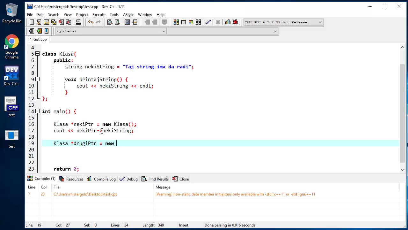This screenshot has width=408, height=230.
Task: Run the program with the window icon
Action: point(184,22)
